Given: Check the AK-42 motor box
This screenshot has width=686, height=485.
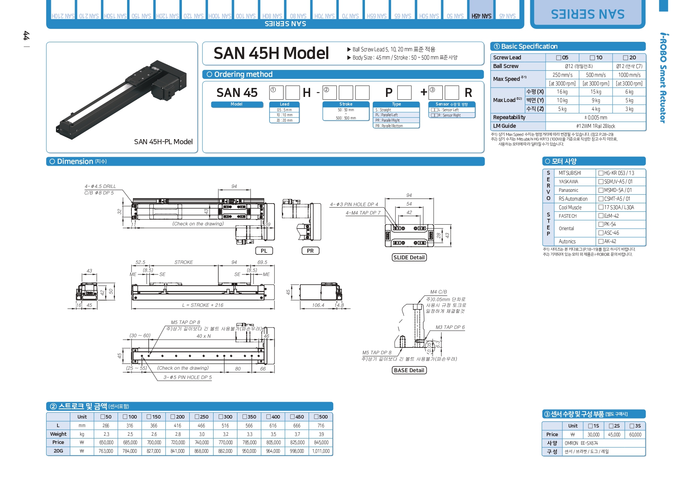Looking at the screenshot, I should point(601,241).
